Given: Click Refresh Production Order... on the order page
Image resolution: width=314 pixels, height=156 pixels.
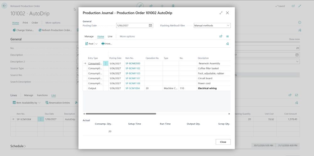Looking at the screenshot, I should pos(55,30).
